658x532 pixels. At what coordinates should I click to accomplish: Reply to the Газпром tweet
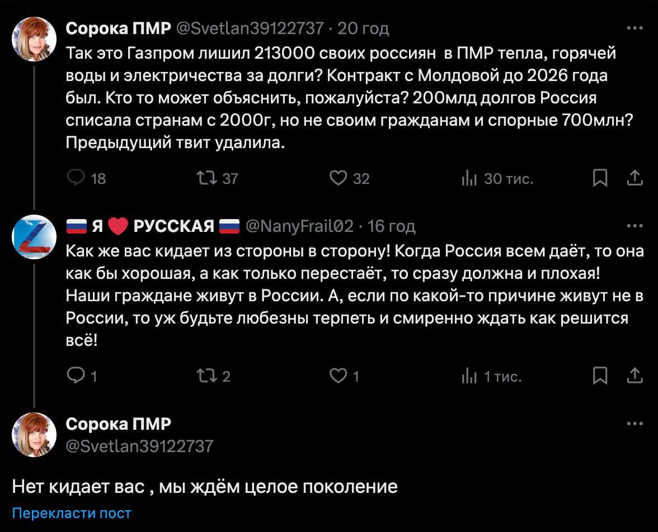tap(76, 178)
